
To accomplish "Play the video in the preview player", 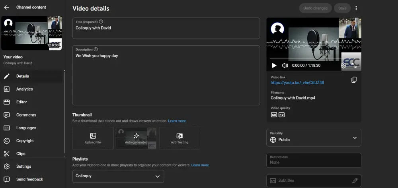I will [274, 65].
